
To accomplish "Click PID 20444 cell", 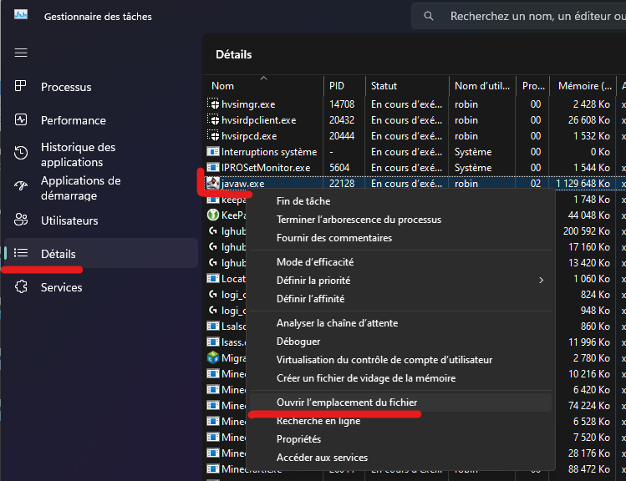I will (342, 136).
